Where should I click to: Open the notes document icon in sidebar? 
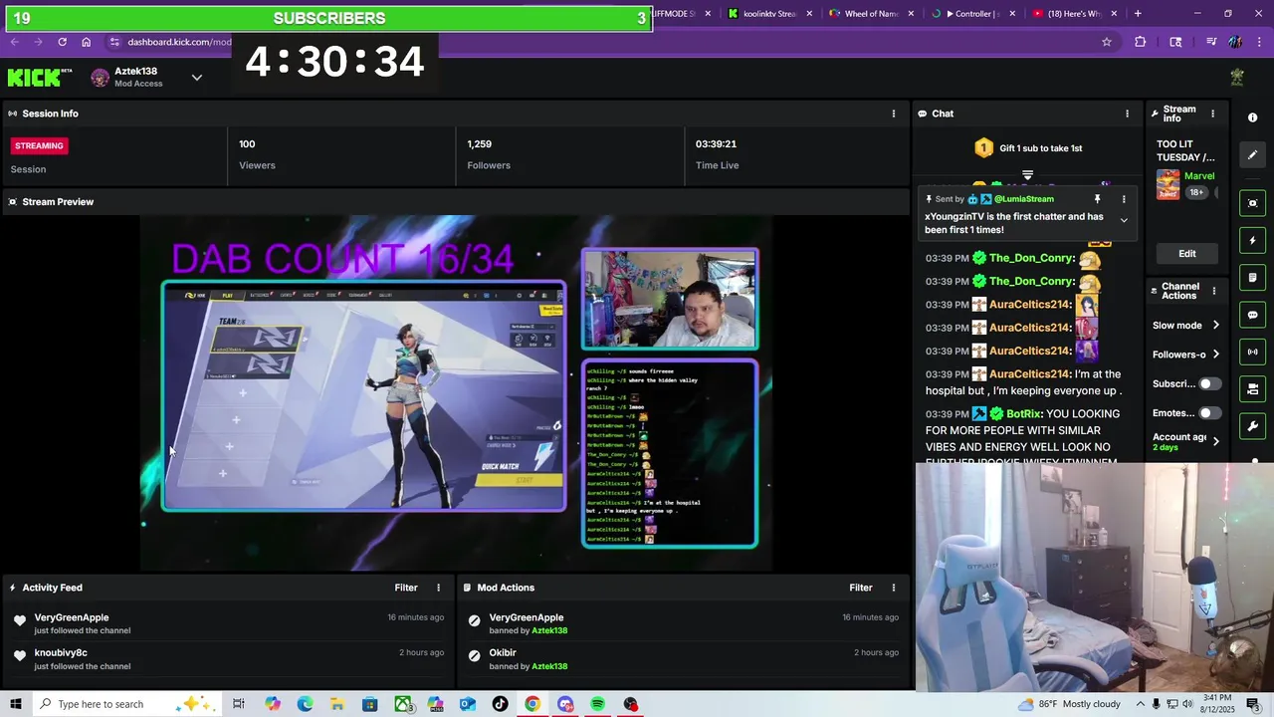tap(1252, 277)
